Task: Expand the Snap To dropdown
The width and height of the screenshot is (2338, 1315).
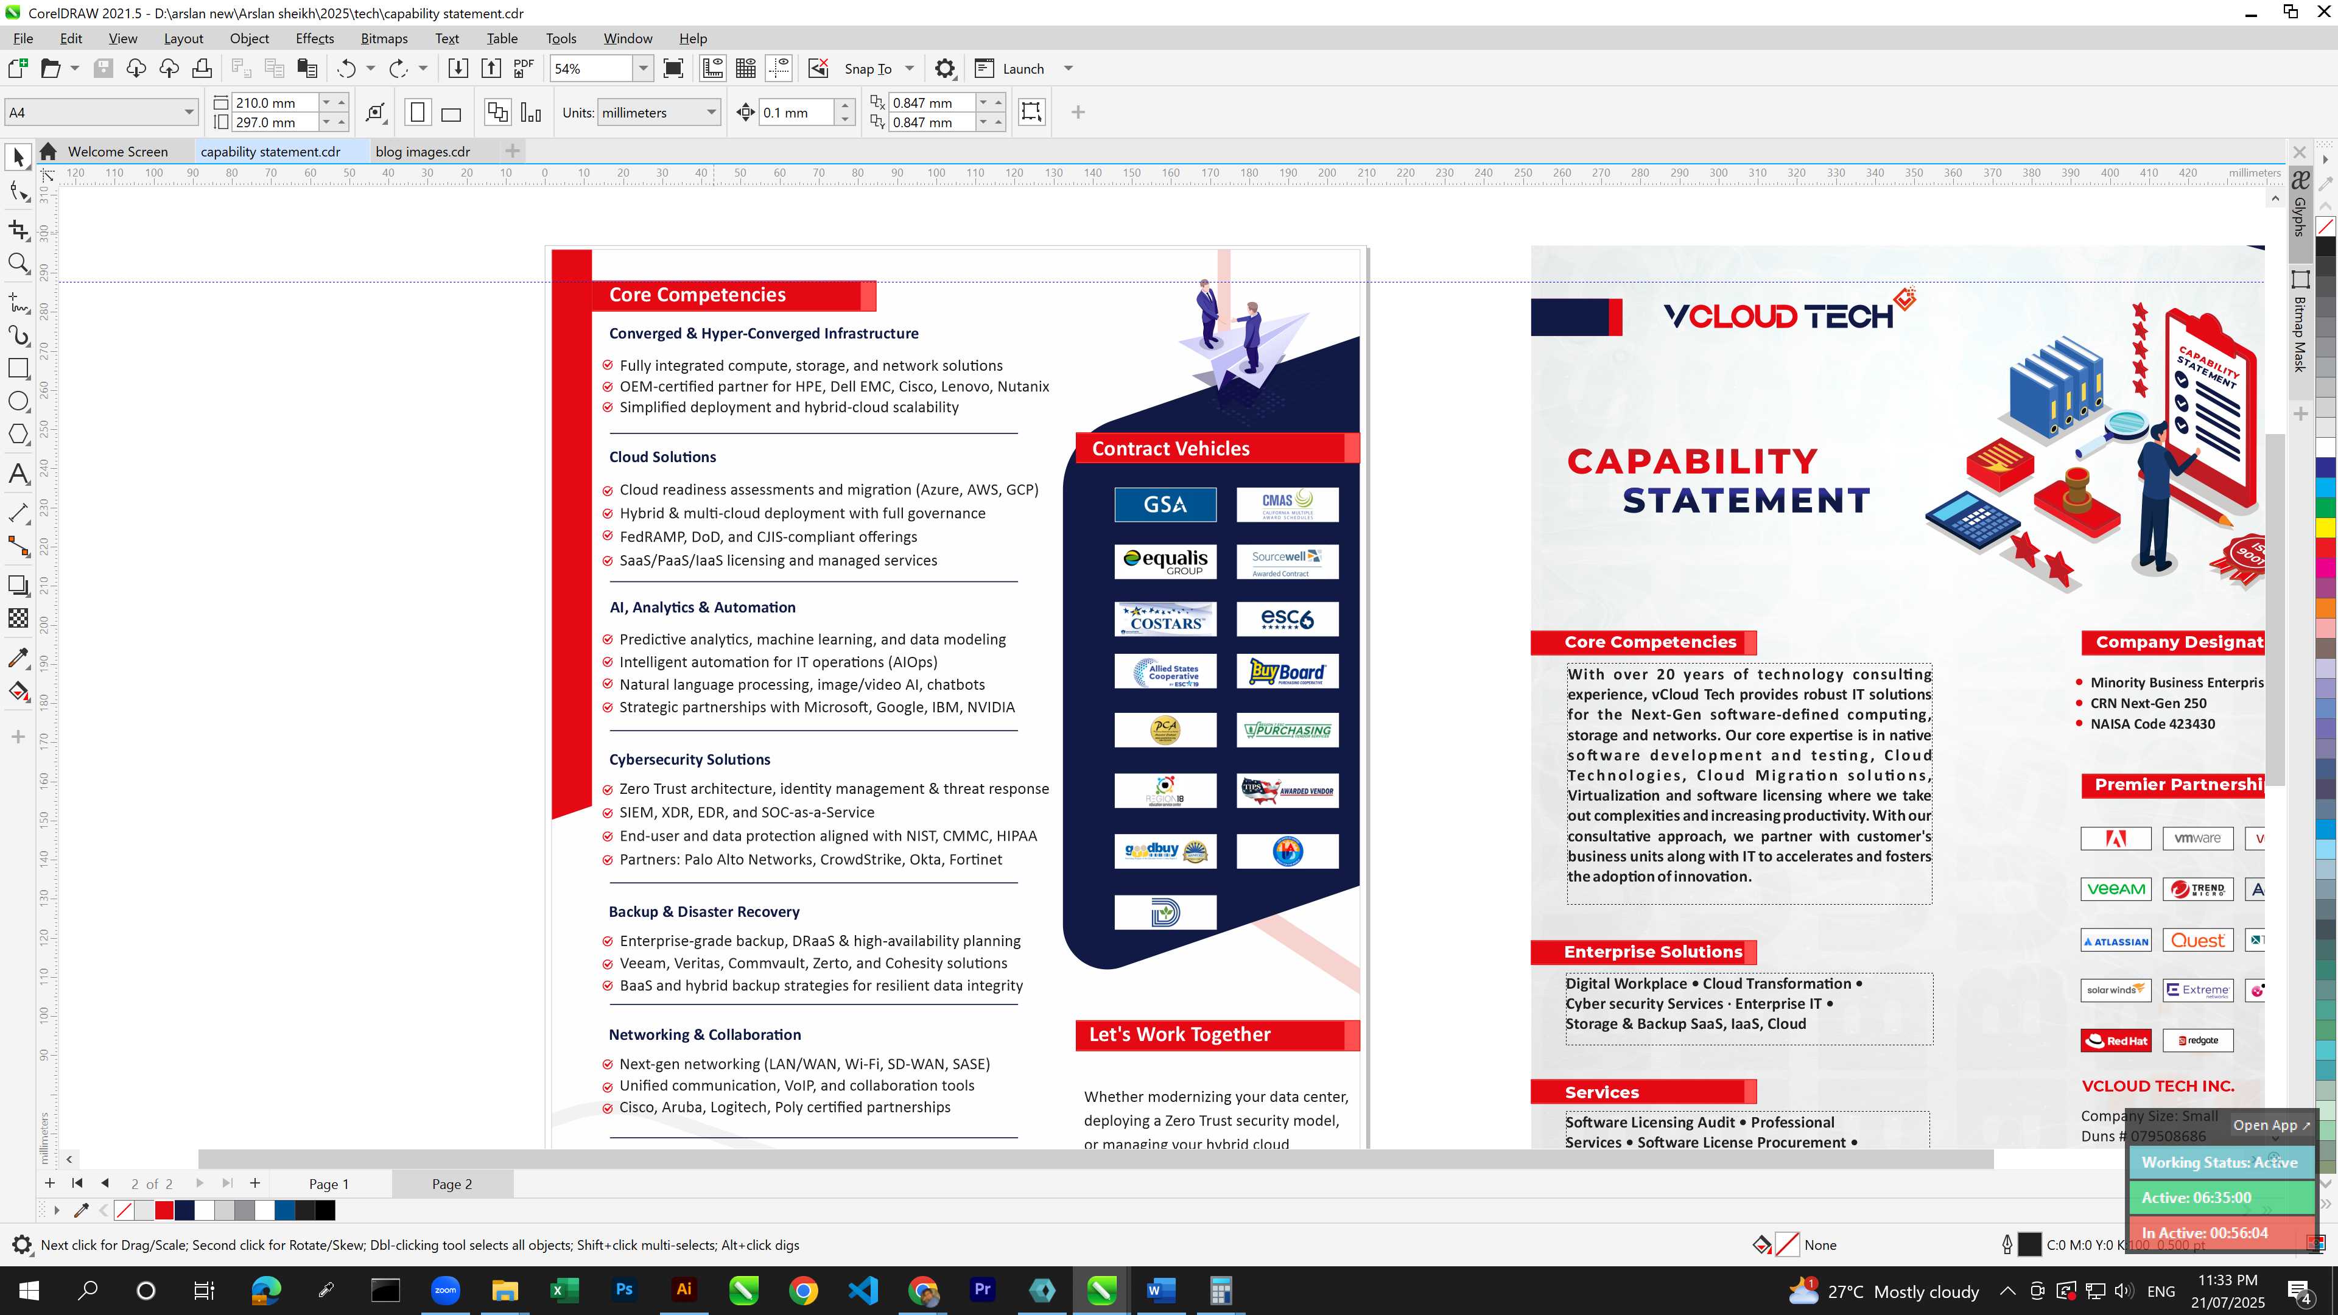Action: coord(910,68)
